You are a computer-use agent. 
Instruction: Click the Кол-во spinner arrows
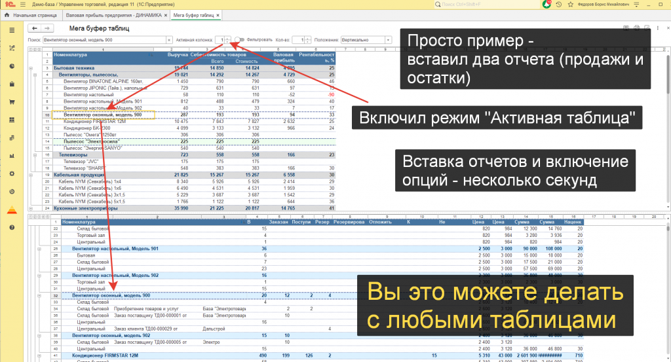[x=307, y=40]
